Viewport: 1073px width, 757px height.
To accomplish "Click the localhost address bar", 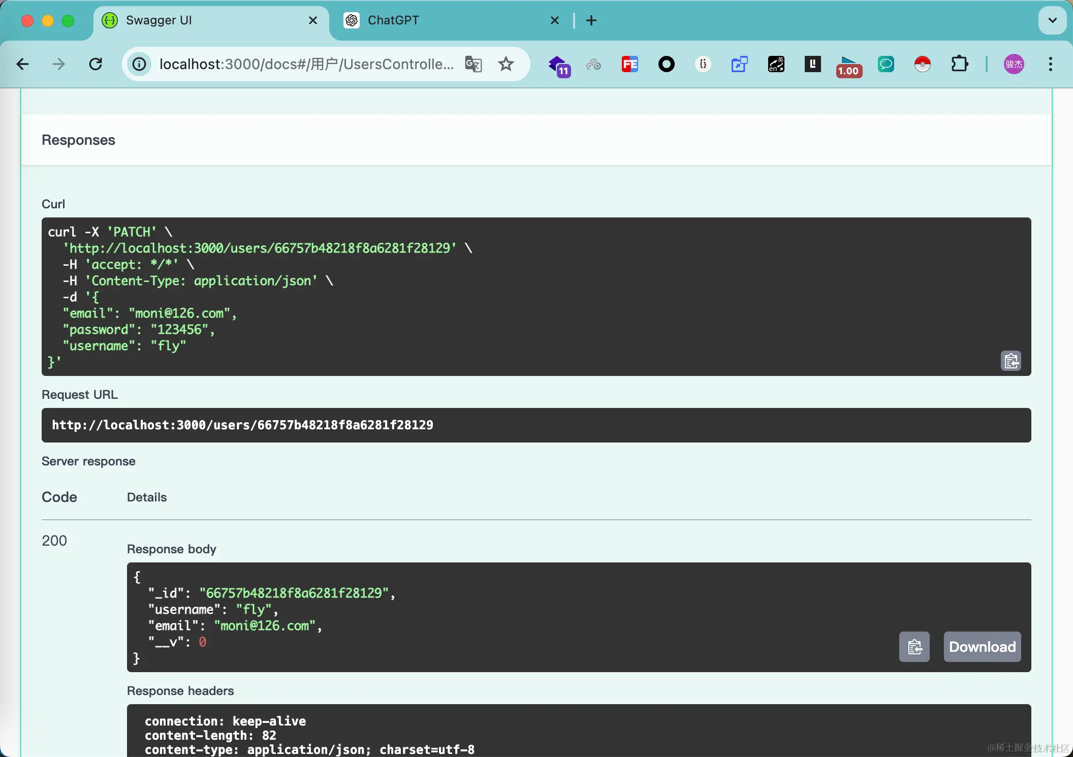I will pyautogui.click(x=305, y=64).
